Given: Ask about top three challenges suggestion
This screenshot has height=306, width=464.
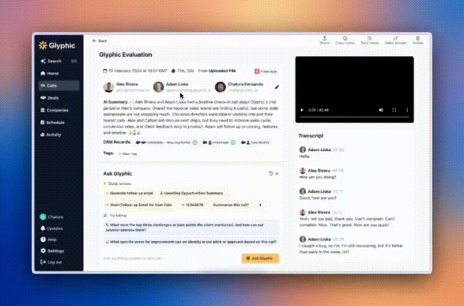Looking at the screenshot, I should (191, 228).
